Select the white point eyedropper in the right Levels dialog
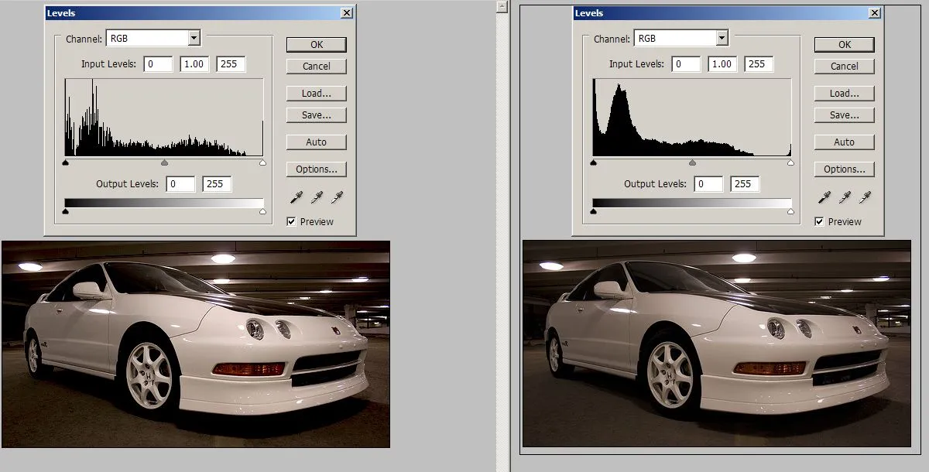929x472 pixels. [866, 197]
